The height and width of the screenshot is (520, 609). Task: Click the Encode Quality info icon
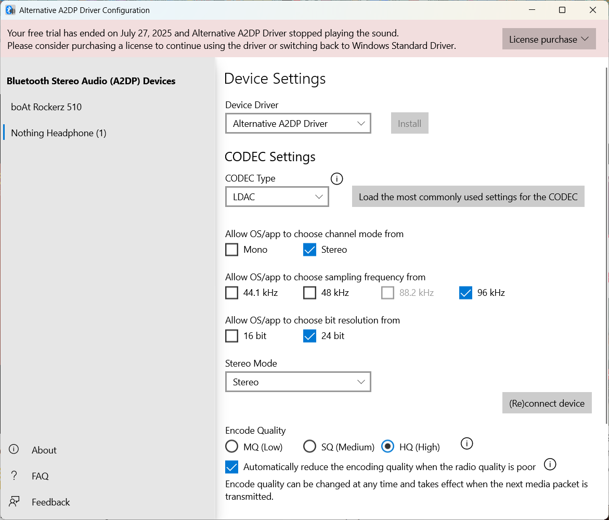(x=467, y=444)
